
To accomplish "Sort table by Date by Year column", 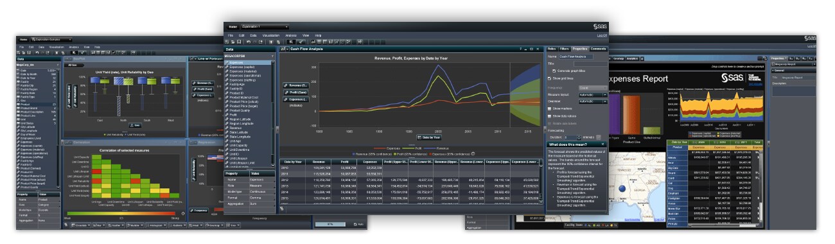I will tap(293, 161).
